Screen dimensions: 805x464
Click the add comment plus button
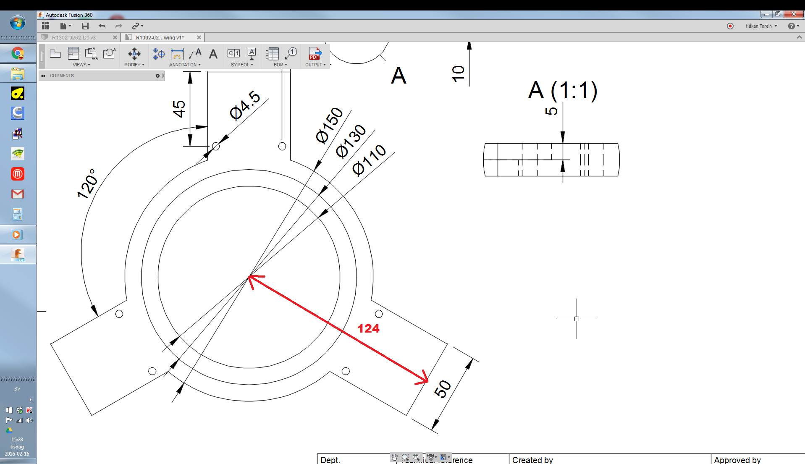click(157, 76)
